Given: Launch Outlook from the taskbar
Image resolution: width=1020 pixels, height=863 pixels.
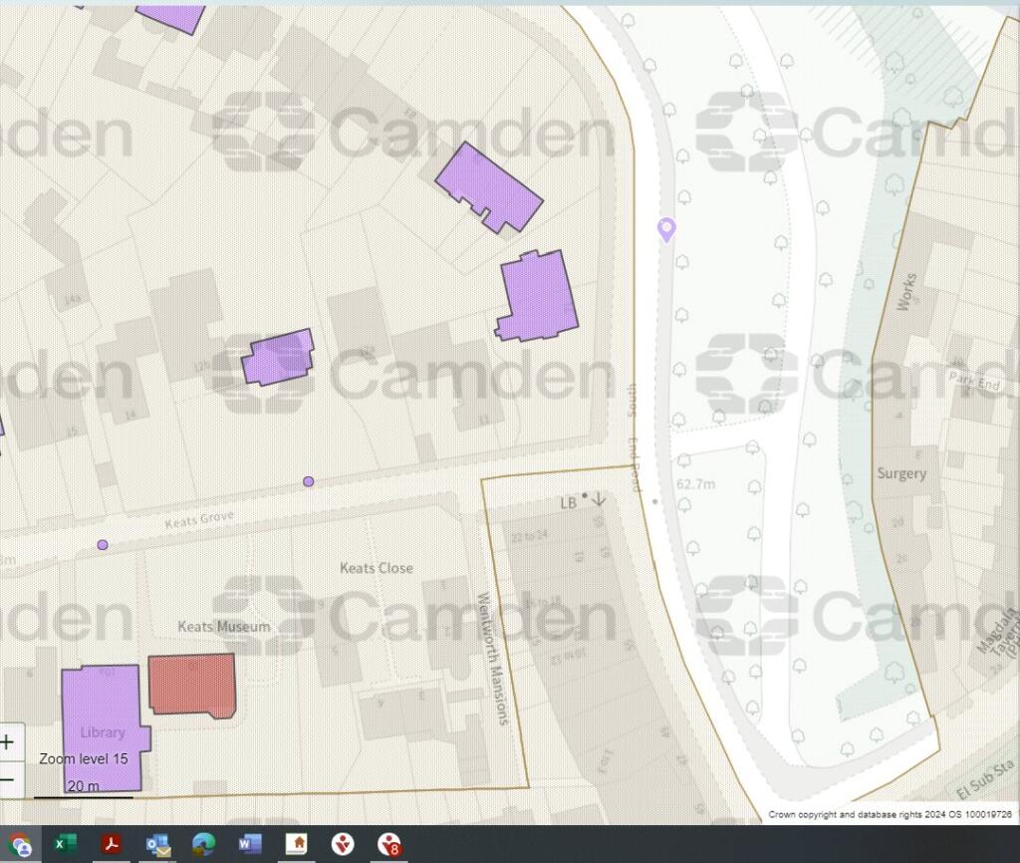Looking at the screenshot, I should [x=157, y=845].
